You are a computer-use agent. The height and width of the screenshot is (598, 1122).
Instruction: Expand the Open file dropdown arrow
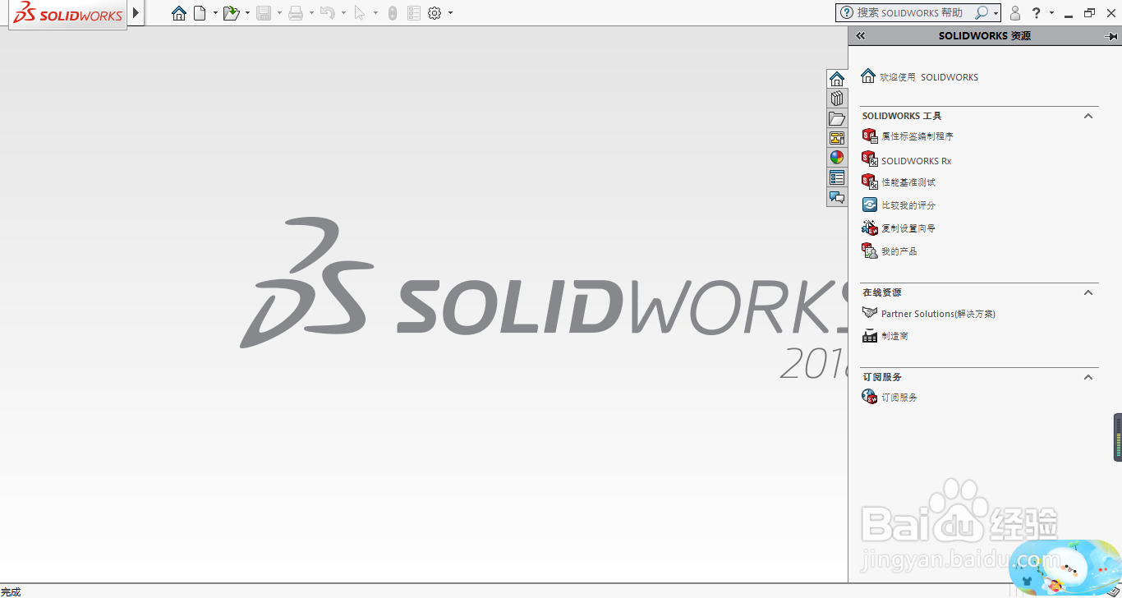tap(247, 13)
